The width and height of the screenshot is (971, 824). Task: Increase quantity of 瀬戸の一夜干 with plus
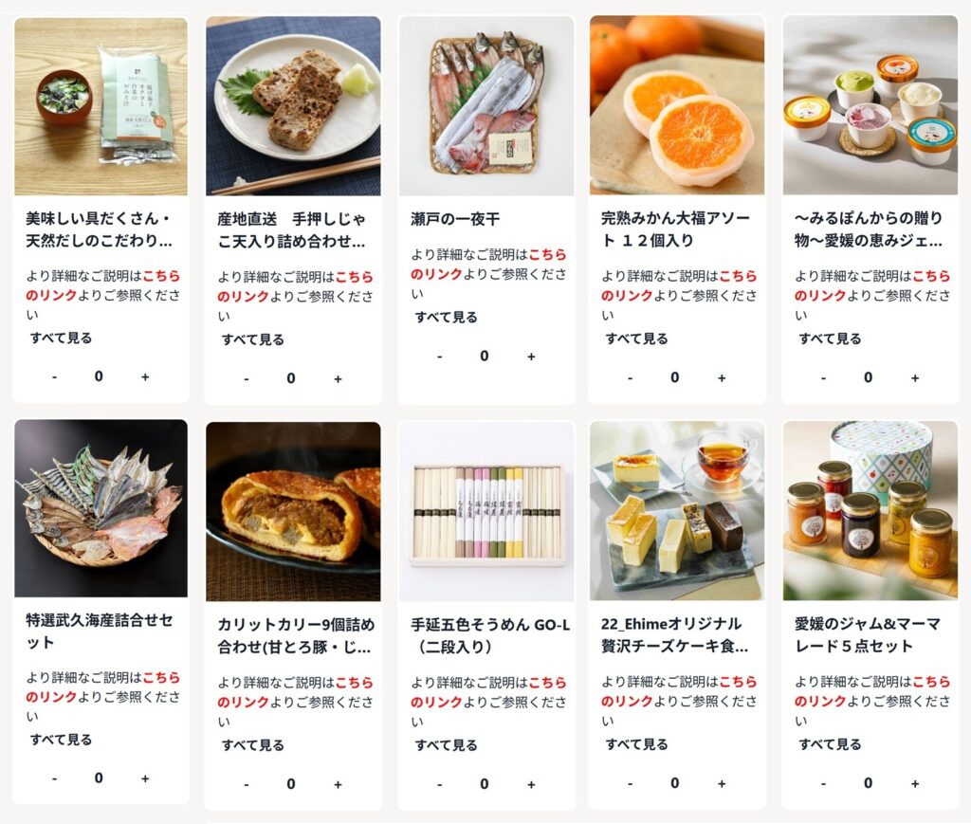tap(531, 357)
